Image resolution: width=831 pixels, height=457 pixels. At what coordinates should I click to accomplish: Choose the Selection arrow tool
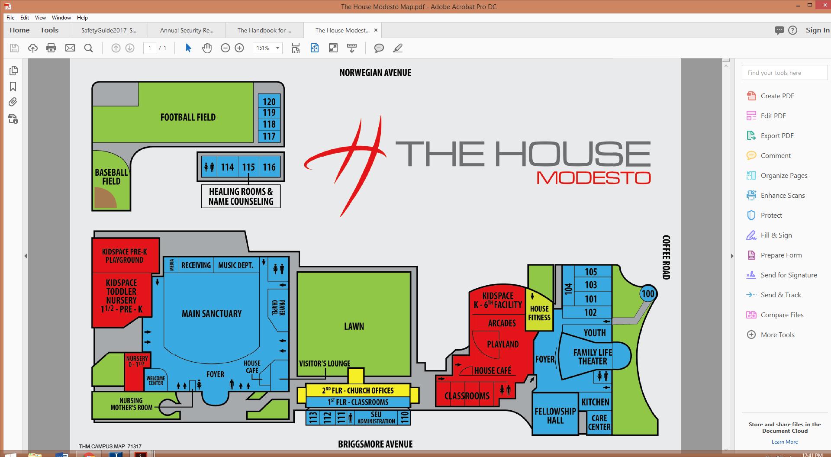pos(188,48)
